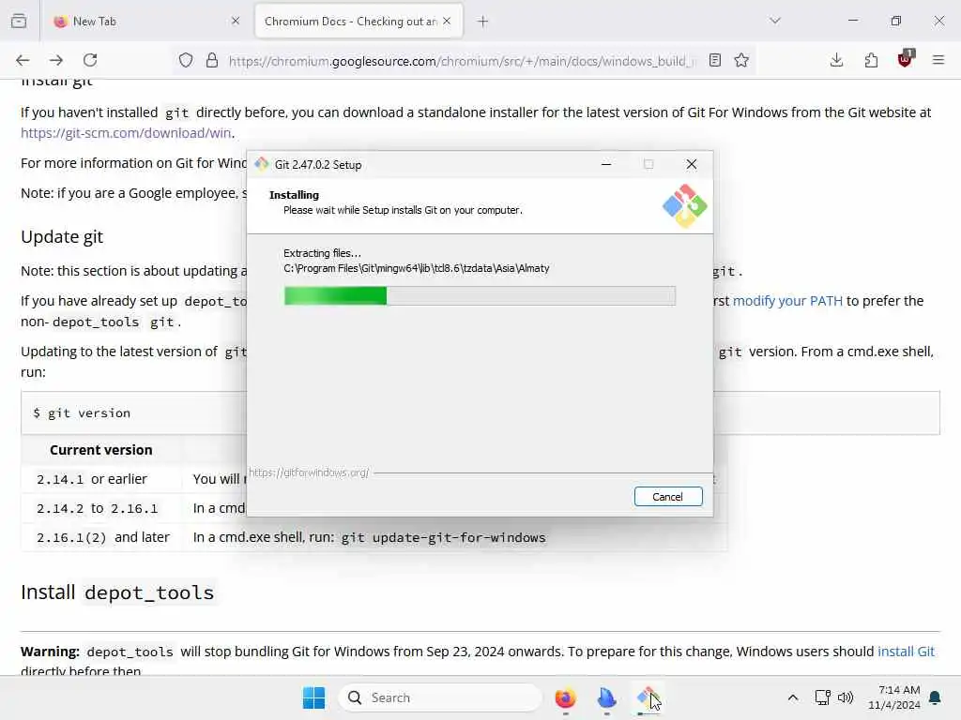Click 'Update git' section heading
Viewport: 961px width, 720px height.
click(62, 236)
